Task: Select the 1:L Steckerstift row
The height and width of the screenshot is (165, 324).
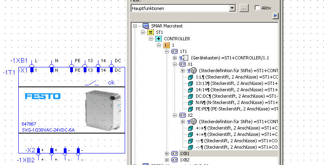Action: [x=237, y=77]
